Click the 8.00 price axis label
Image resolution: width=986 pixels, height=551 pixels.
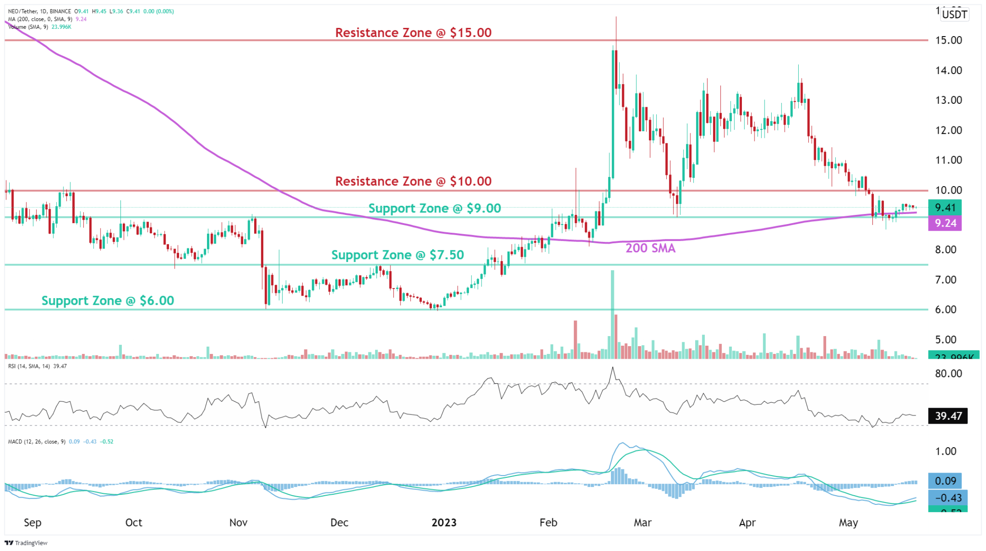coord(945,250)
